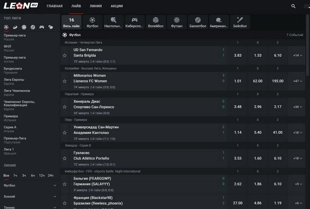The height and width of the screenshot is (209, 310).
Task: Select the Все time filter
Action: (x=6, y=175)
